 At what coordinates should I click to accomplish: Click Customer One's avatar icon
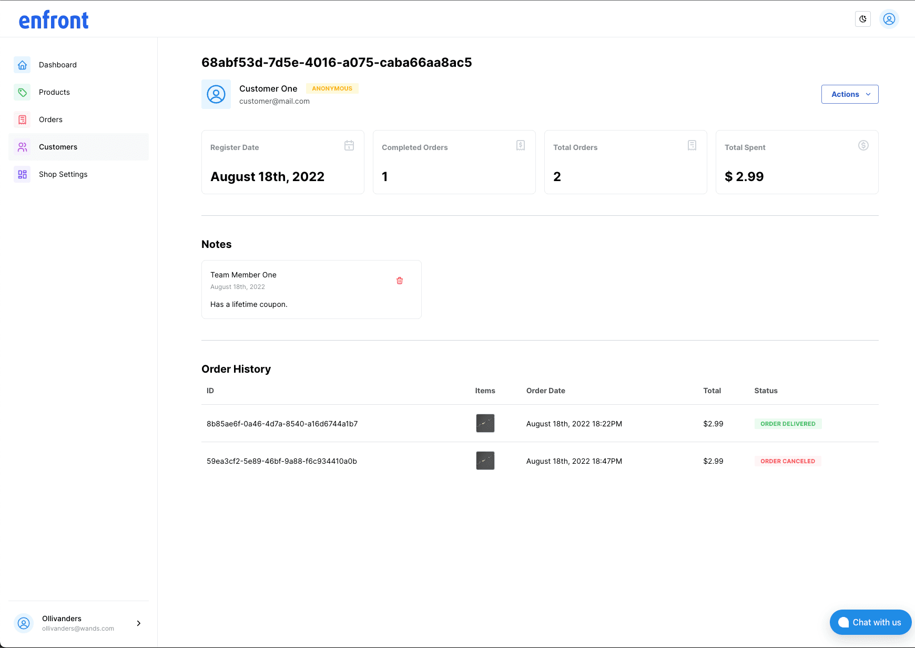coord(216,94)
